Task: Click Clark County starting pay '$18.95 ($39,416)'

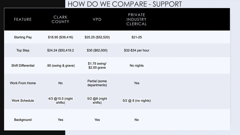Action: [x=60, y=37]
